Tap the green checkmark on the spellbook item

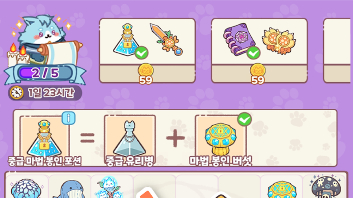(253, 53)
